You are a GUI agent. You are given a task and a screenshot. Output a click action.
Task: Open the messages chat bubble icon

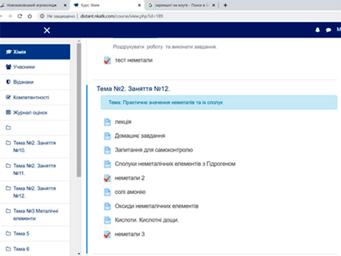pos(328,30)
